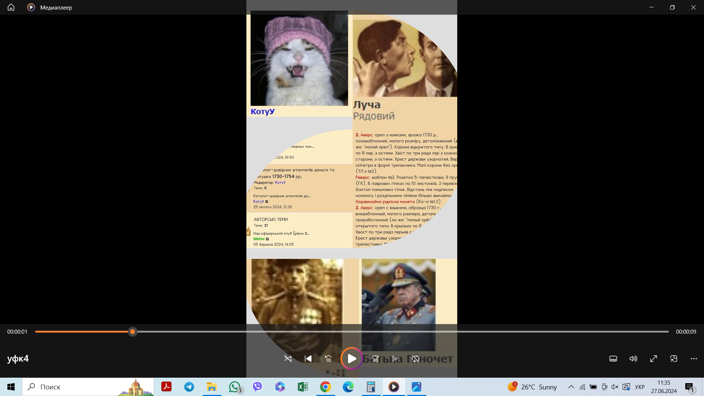Open Excel from the taskbar
The height and width of the screenshot is (396, 704).
[x=303, y=387]
